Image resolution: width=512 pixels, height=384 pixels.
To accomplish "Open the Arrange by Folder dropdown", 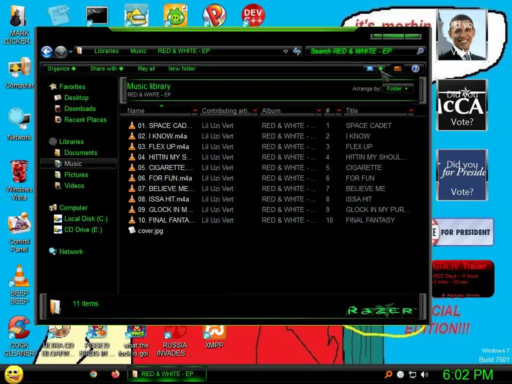I will [x=397, y=88].
